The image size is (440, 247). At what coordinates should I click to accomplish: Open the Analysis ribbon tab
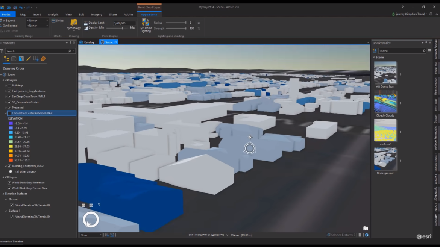[x=53, y=14]
